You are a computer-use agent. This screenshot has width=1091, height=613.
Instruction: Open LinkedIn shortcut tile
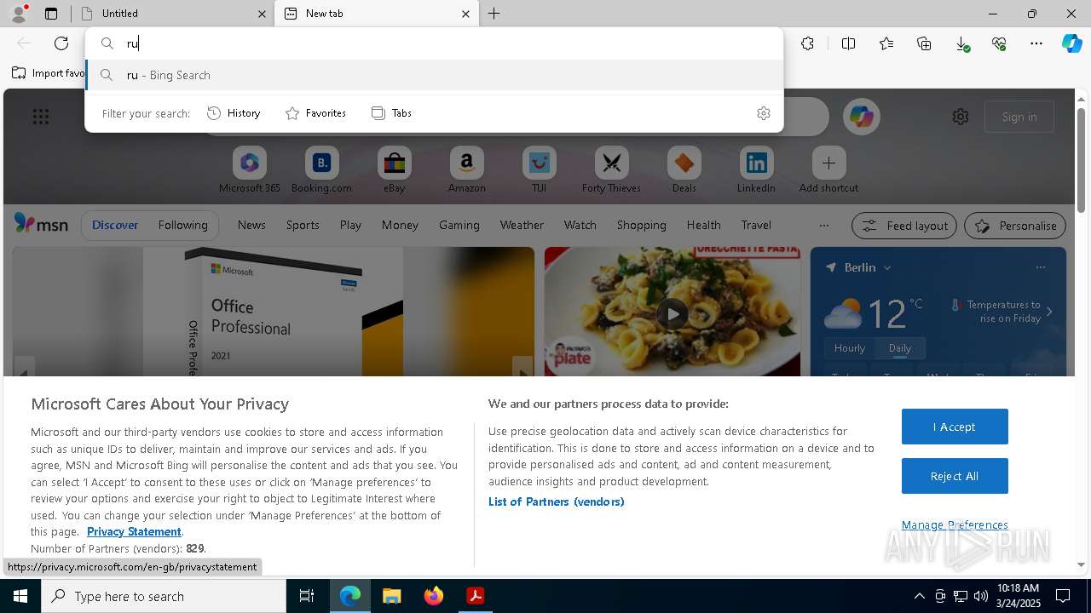tap(756, 169)
